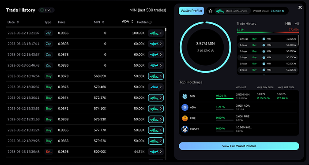This screenshot has width=309, height=165.
Task: Open profiler for the 18:36:11 Buy trade
Action: click(x=156, y=97)
